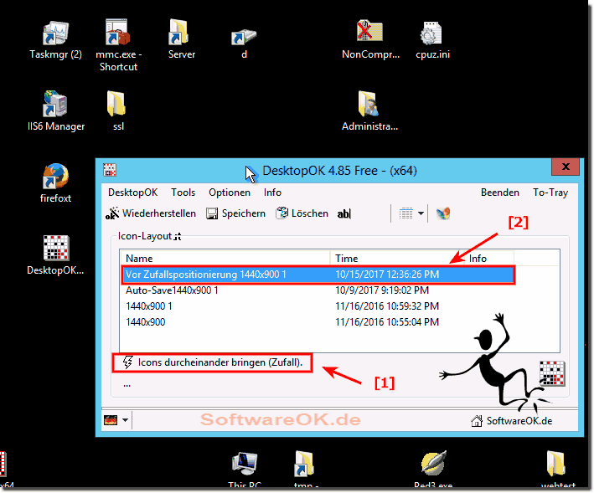
Task: Select the Administra... folder icon
Action: 369,111
